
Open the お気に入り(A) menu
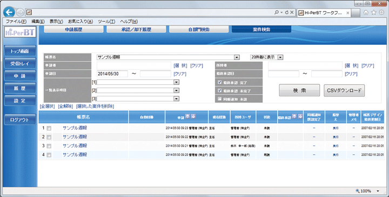(x=81, y=22)
